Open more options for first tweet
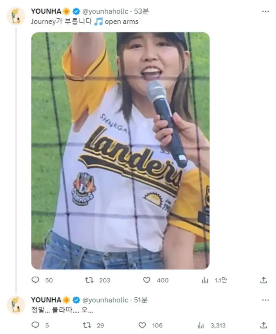 tap(265, 11)
